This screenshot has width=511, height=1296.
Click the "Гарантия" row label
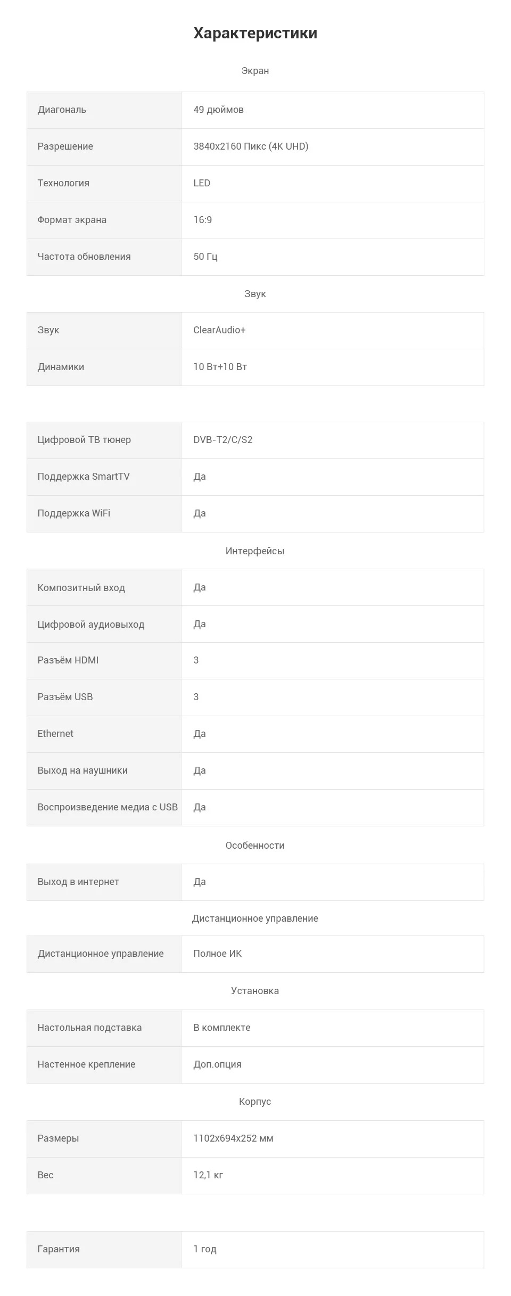[x=59, y=1249]
